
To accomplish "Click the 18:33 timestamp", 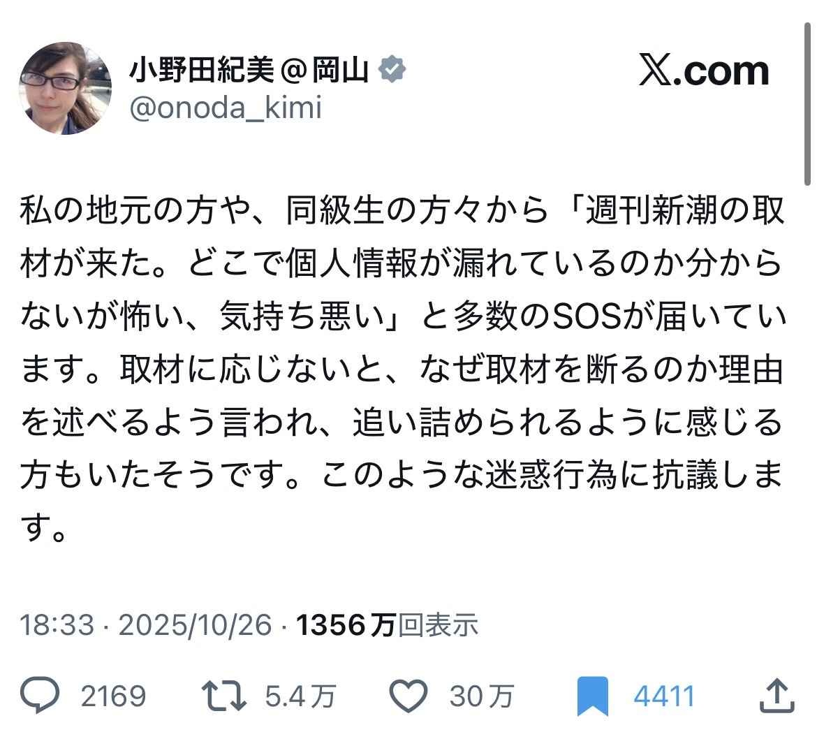I will (x=56, y=624).
